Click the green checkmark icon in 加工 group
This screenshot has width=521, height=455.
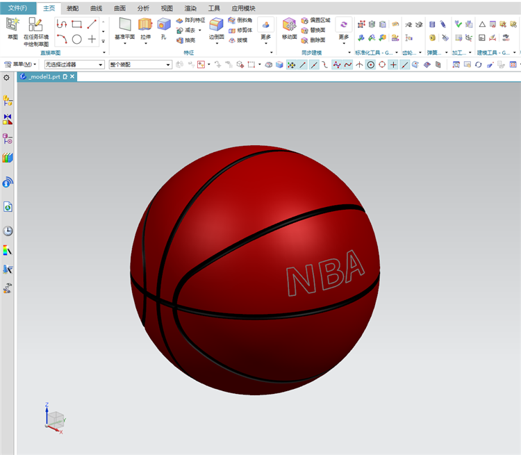click(x=458, y=24)
